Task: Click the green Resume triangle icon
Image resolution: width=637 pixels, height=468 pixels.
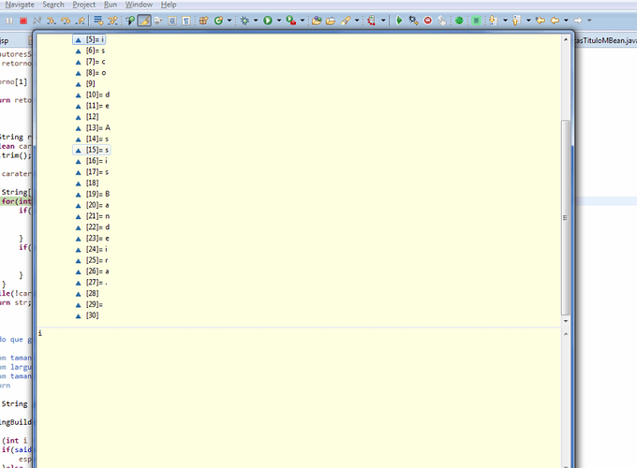Action: (399, 21)
